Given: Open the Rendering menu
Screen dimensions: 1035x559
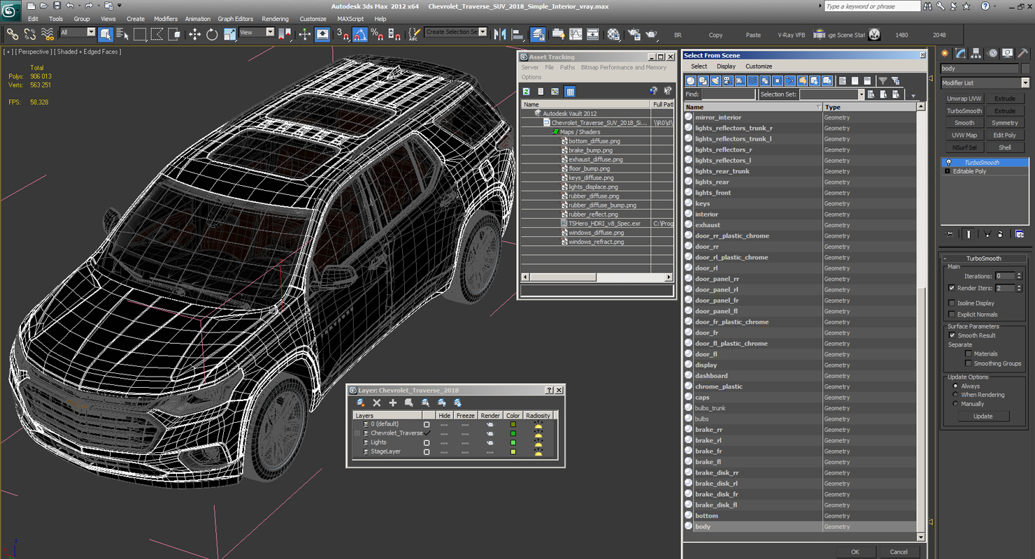Looking at the screenshot, I should coord(275,19).
